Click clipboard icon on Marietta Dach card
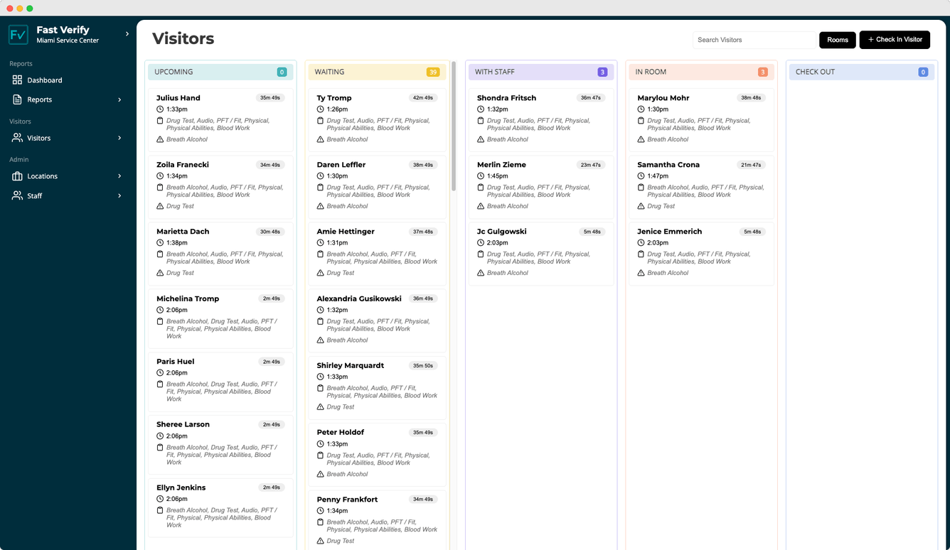The image size is (950, 550). coord(160,254)
